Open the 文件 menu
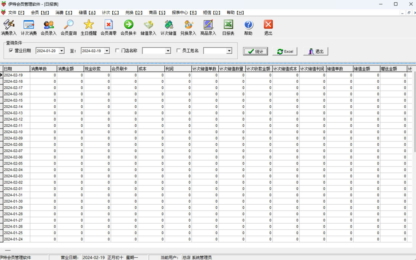The height and width of the screenshot is (260, 416). point(16,12)
